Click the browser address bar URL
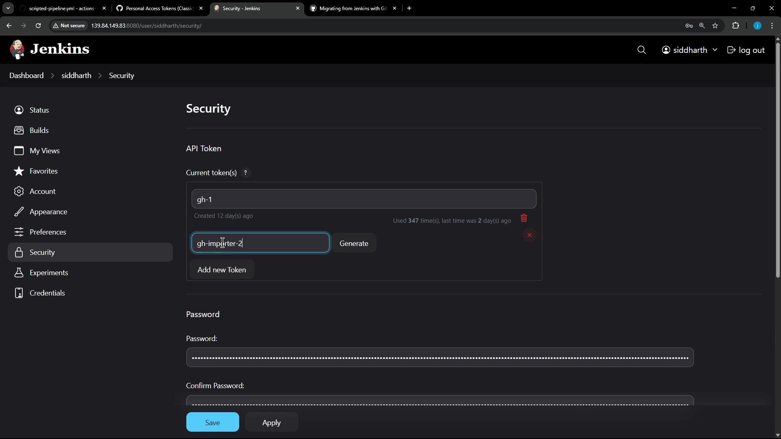781x439 pixels. coord(146,26)
